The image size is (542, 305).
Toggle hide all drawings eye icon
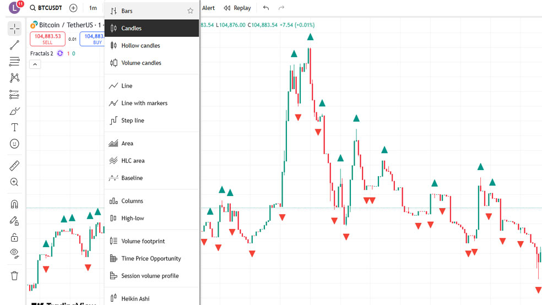pyautogui.click(x=14, y=254)
